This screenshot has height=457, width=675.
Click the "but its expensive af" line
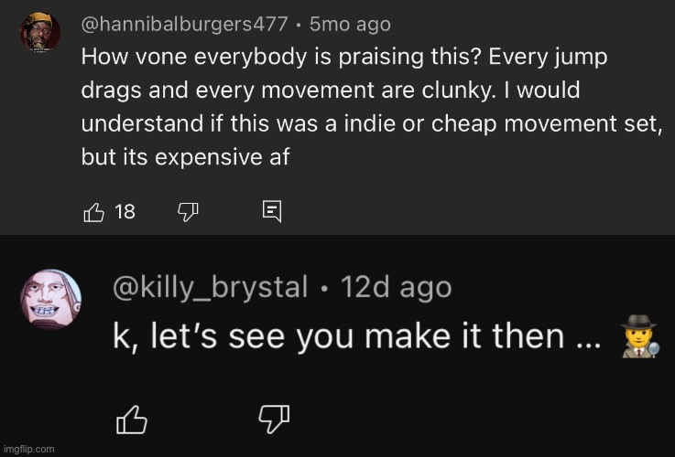(x=185, y=156)
